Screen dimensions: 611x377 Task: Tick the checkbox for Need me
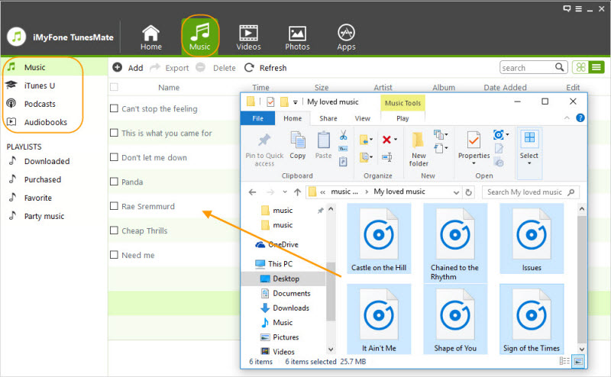tap(114, 255)
